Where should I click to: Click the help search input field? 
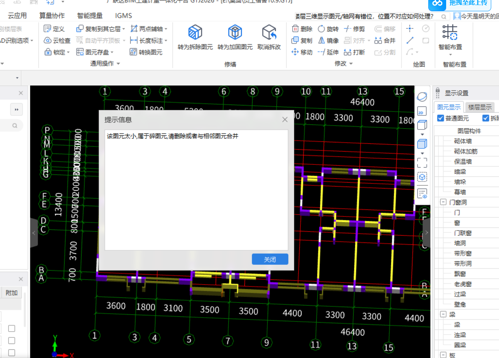367,16
